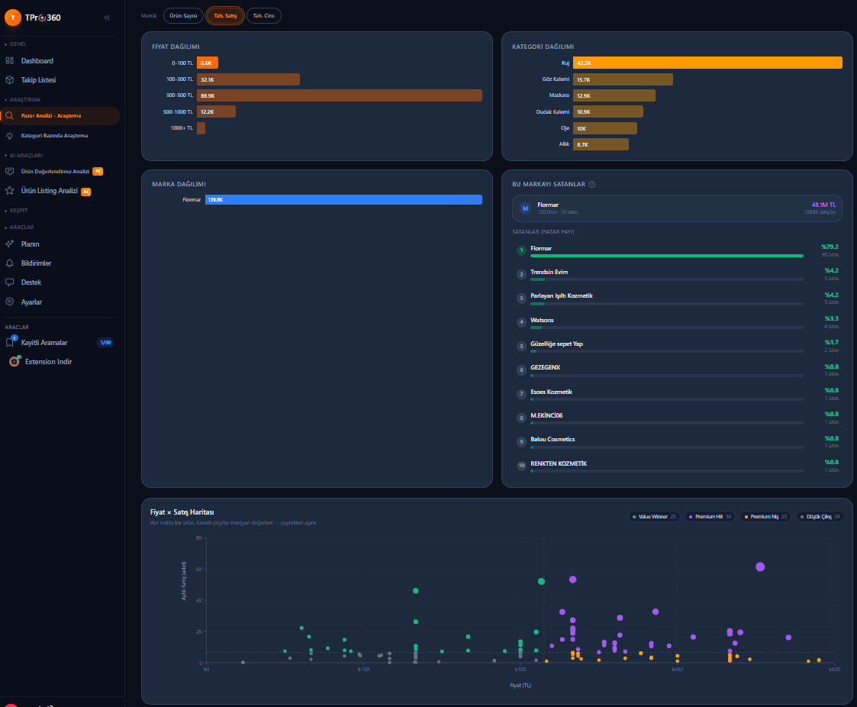Select seller Balou Cosmetics row

(x=677, y=442)
